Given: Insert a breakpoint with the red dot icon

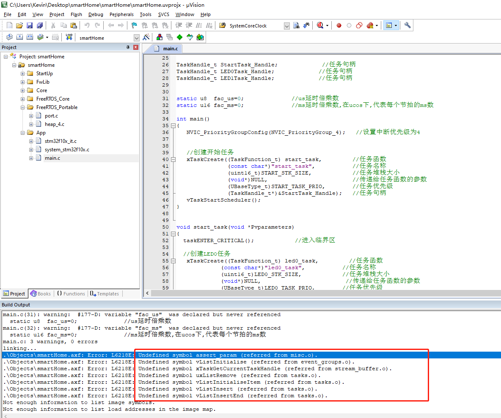Looking at the screenshot, I should point(339,25).
